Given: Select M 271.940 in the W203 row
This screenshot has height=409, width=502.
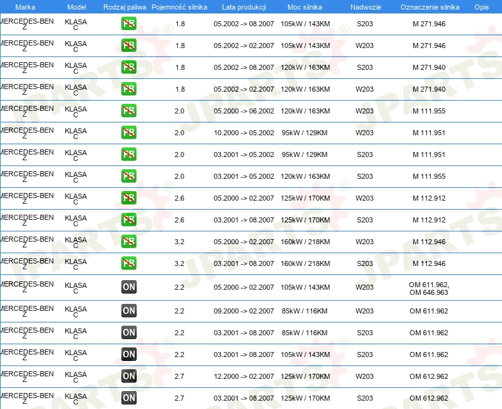Looking at the screenshot, I should pos(429,89).
